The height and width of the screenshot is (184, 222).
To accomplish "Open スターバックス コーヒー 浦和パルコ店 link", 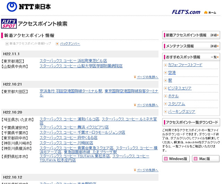I will [69, 119].
